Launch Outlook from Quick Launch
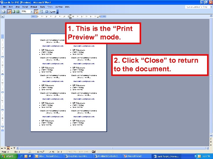Screen dimensions: 213x159 coord(26,156)
